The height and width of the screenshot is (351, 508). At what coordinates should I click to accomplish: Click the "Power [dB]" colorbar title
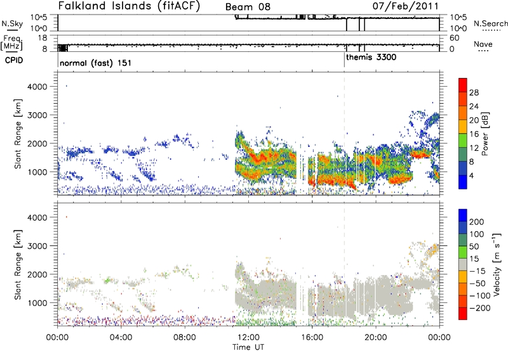484,134
